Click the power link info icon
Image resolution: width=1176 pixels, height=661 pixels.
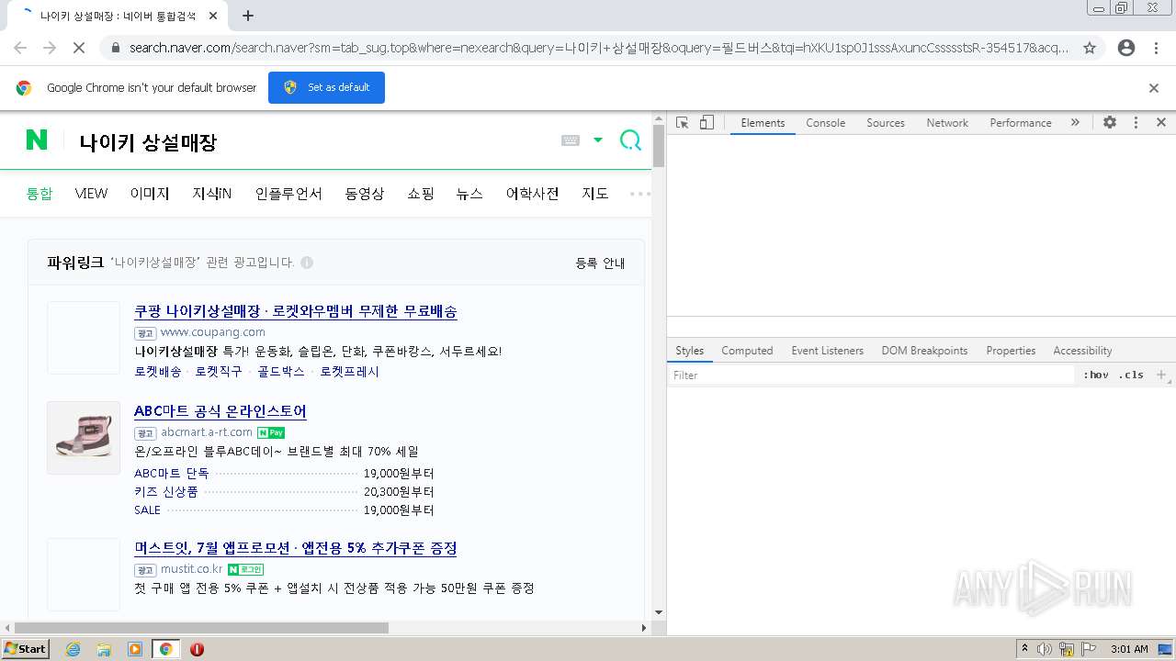(307, 263)
